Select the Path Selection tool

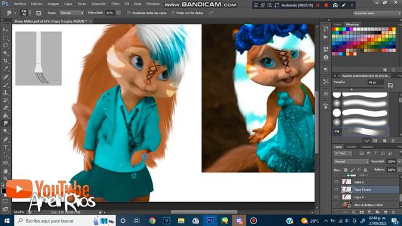(6, 155)
